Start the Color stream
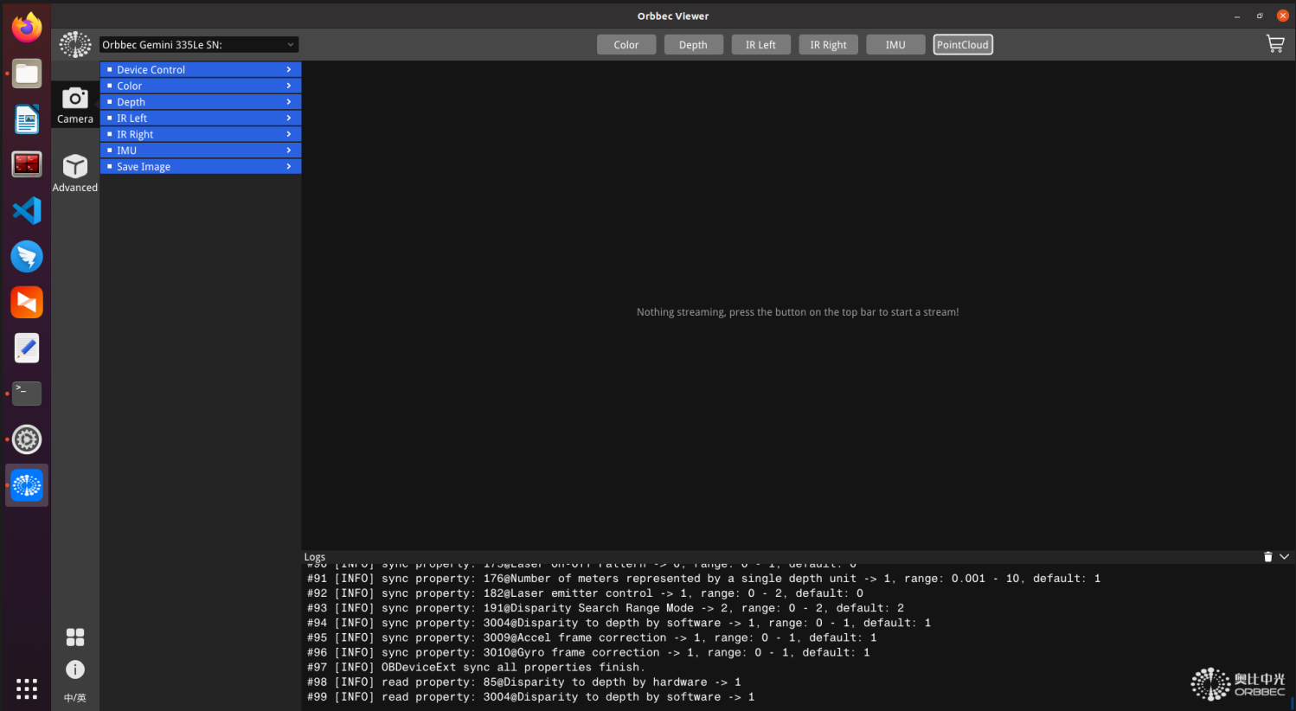Image resolution: width=1296 pixels, height=711 pixels. [626, 45]
